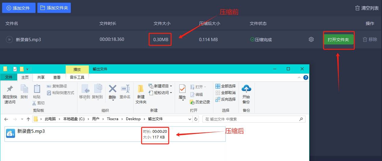Click the 添加文件夹 button
The height and width of the screenshot is (161, 382).
click(54, 8)
